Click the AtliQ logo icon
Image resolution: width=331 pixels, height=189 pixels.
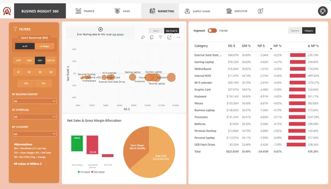(x=7, y=11)
